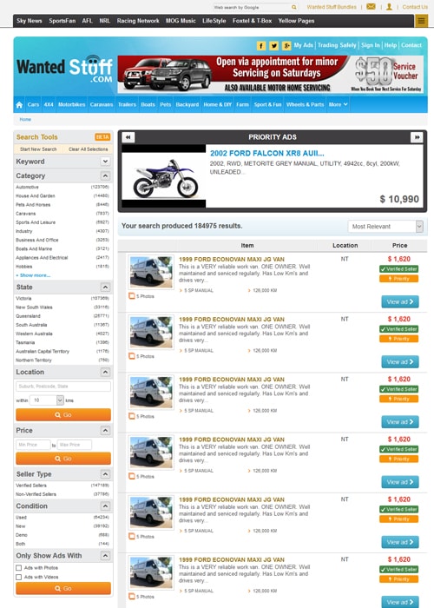Open the More navigation dropdown
Screen dimensions: 434x608
pyautogui.click(x=338, y=104)
